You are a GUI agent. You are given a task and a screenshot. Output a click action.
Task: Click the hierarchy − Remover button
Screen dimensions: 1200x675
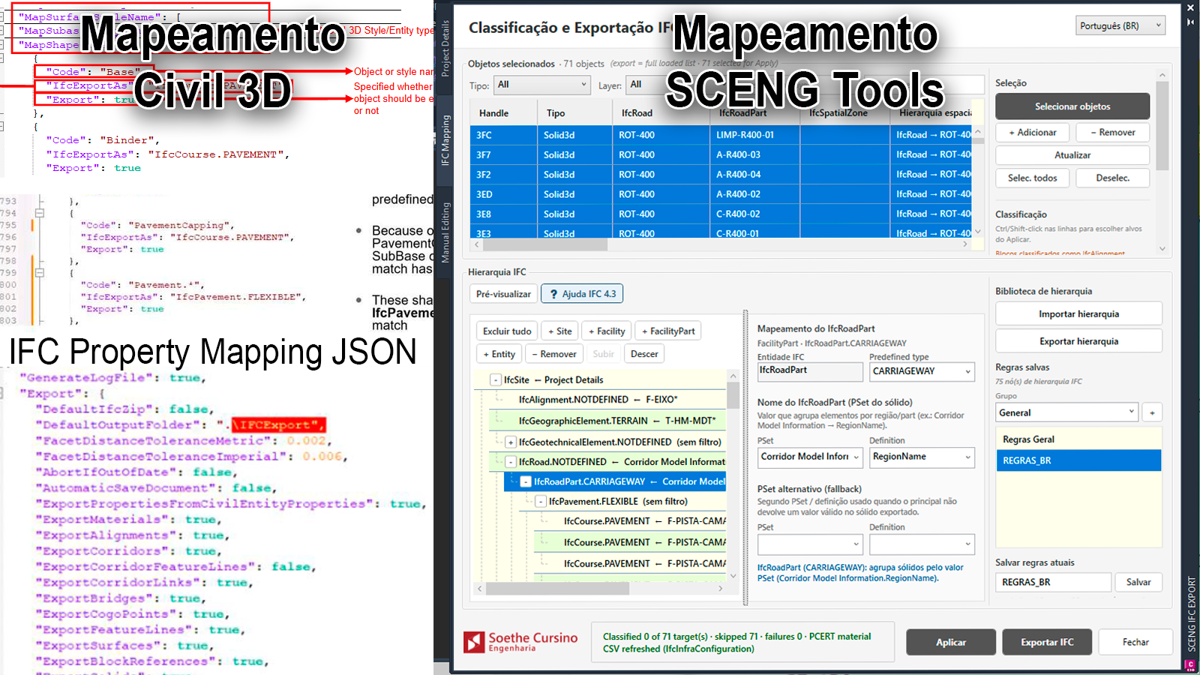[x=554, y=354]
